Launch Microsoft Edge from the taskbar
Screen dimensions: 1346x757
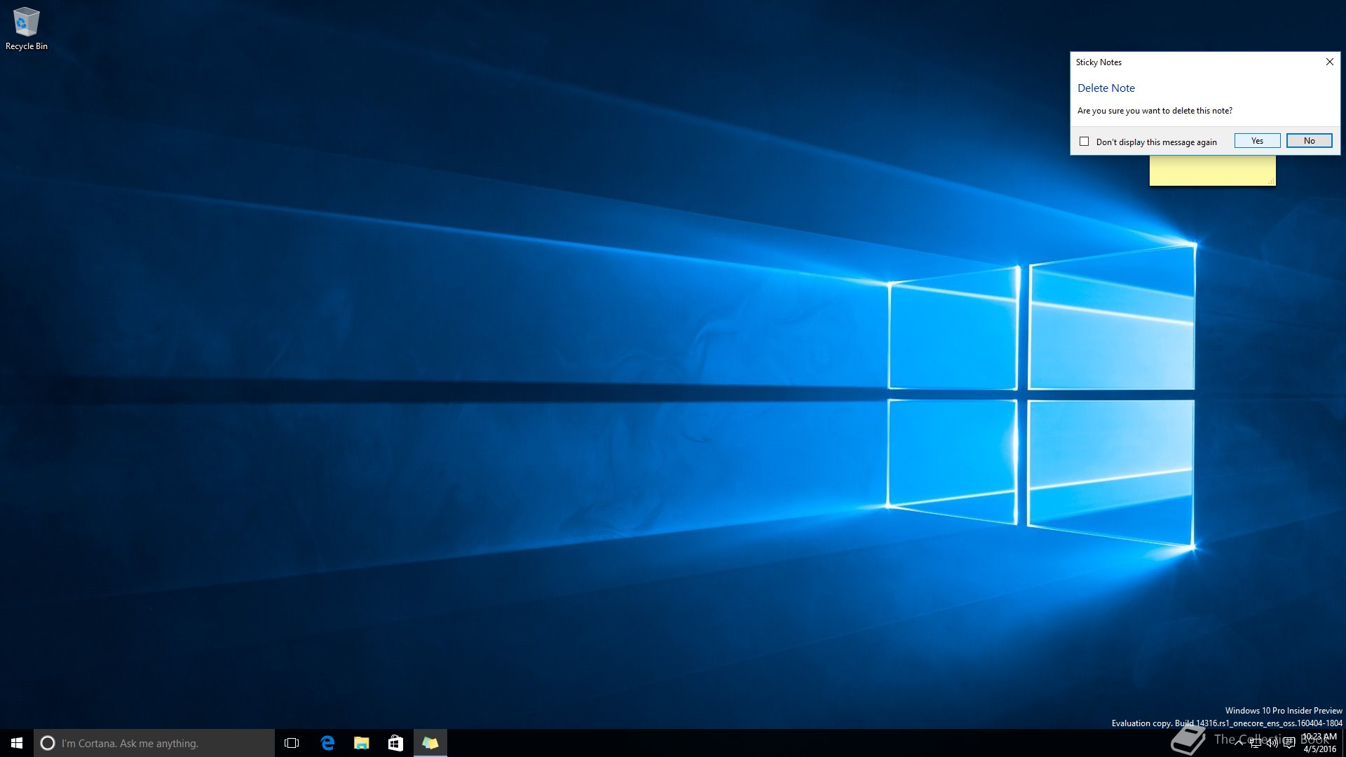pyautogui.click(x=327, y=743)
